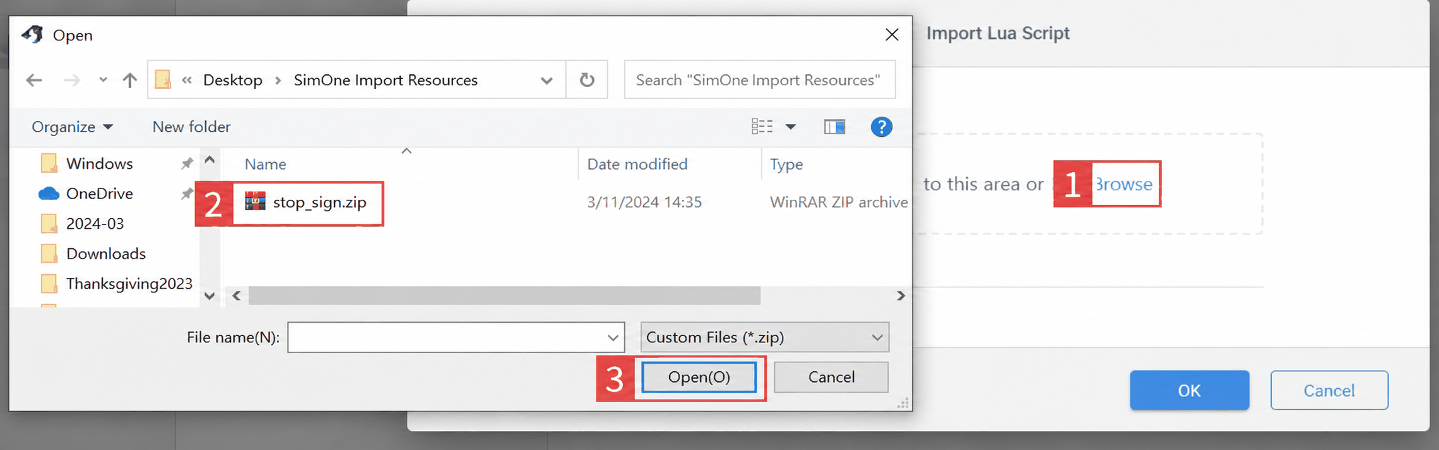The width and height of the screenshot is (1439, 450).
Task: Expand the address bar path dropdown
Action: tap(547, 80)
